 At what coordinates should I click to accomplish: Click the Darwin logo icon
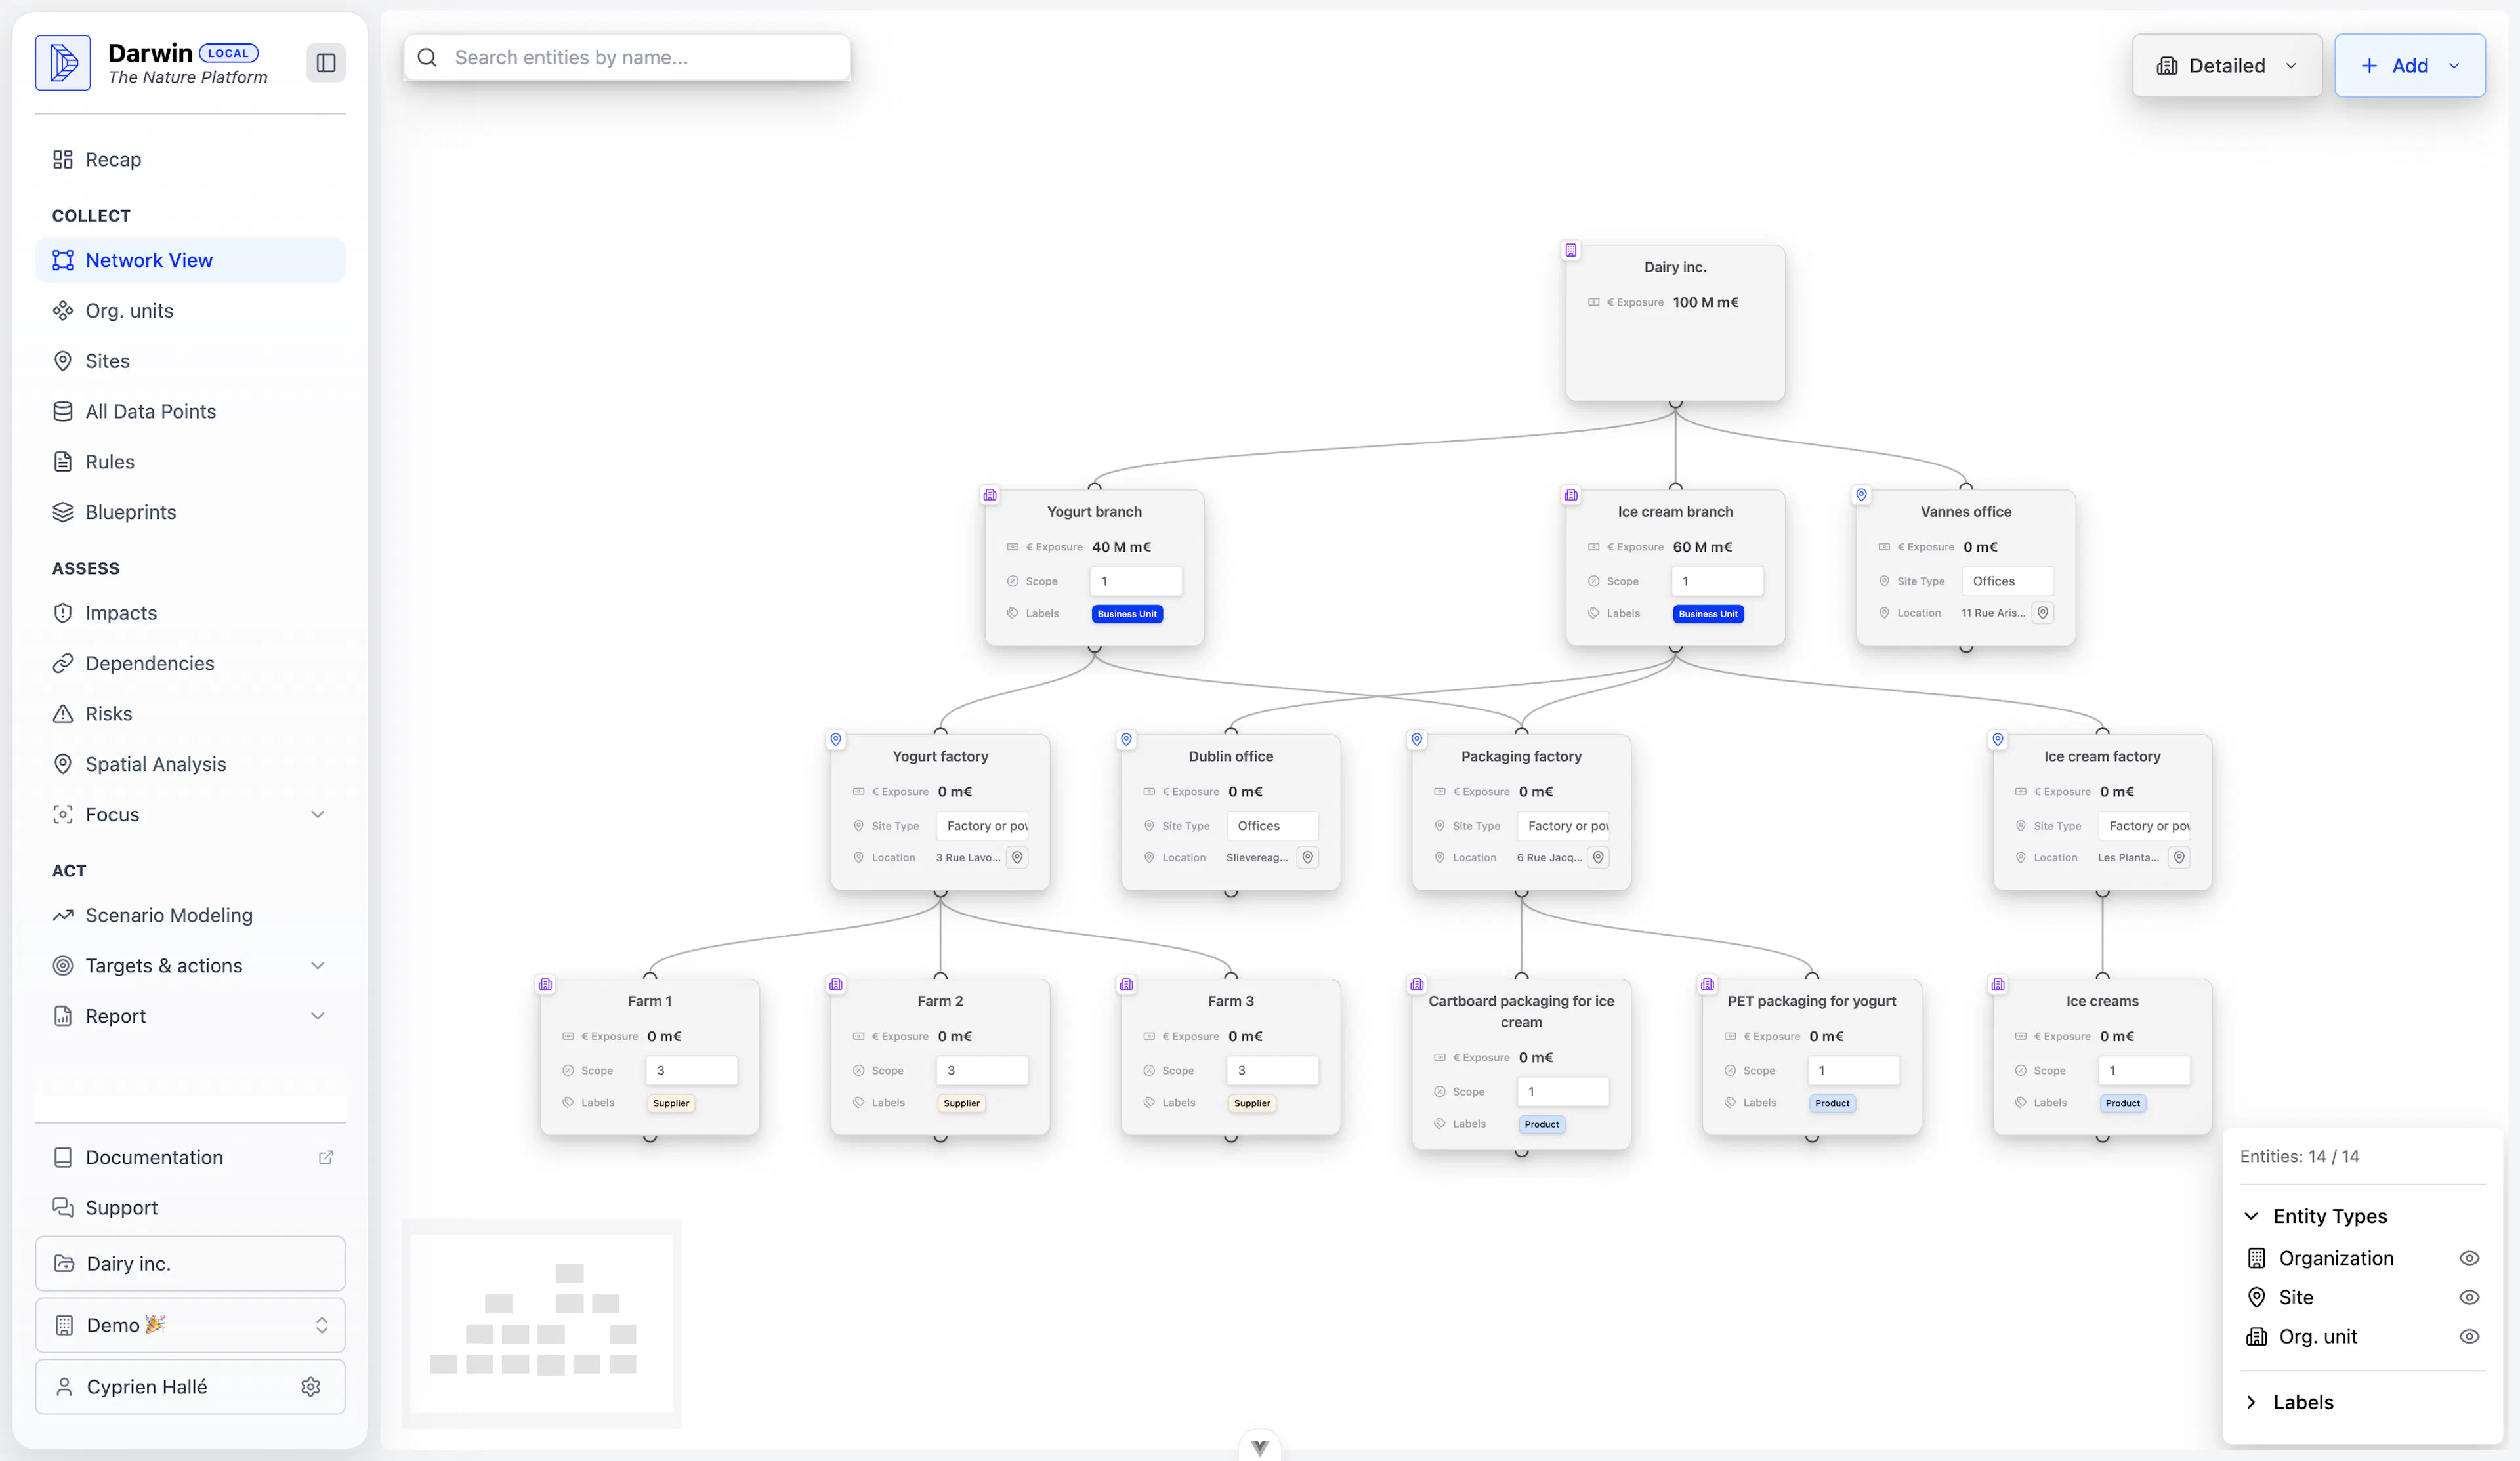click(x=63, y=63)
